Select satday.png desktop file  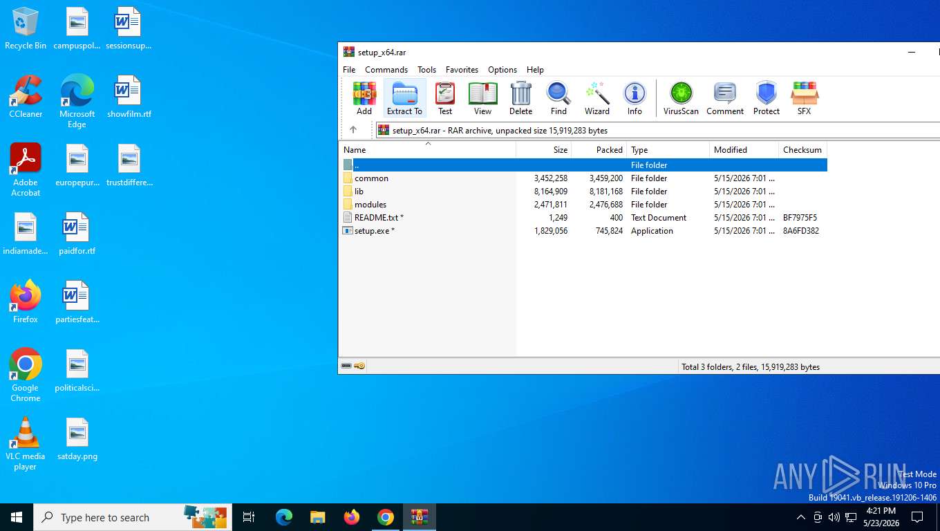77,439
